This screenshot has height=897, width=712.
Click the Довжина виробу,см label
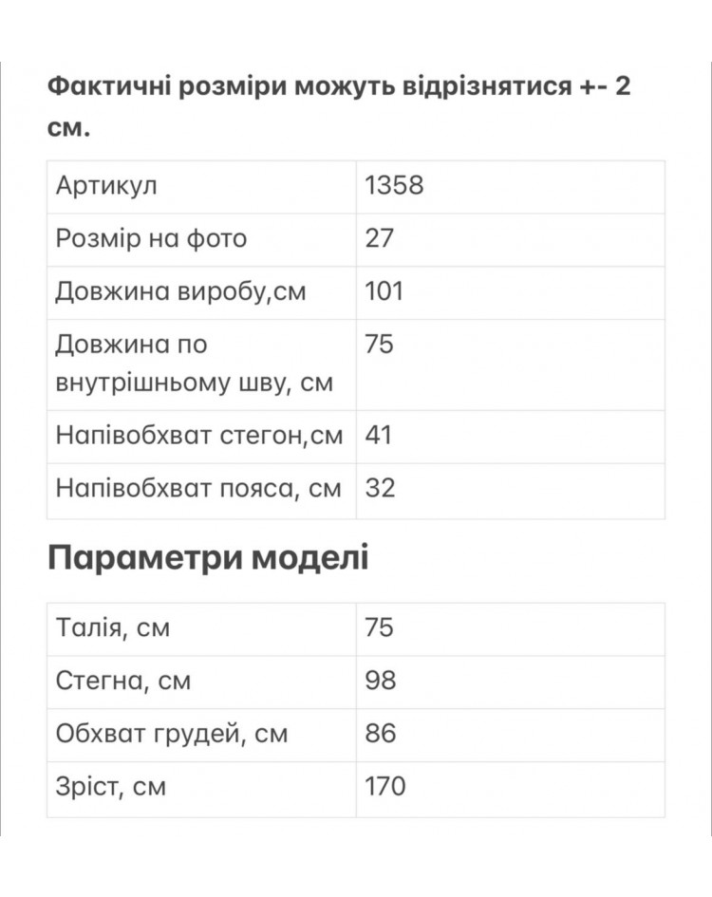181,291
